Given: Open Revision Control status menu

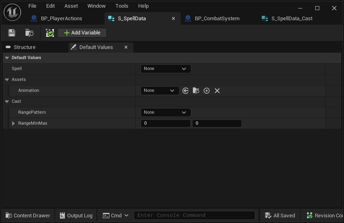Looking at the screenshot, I should tap(324, 216).
